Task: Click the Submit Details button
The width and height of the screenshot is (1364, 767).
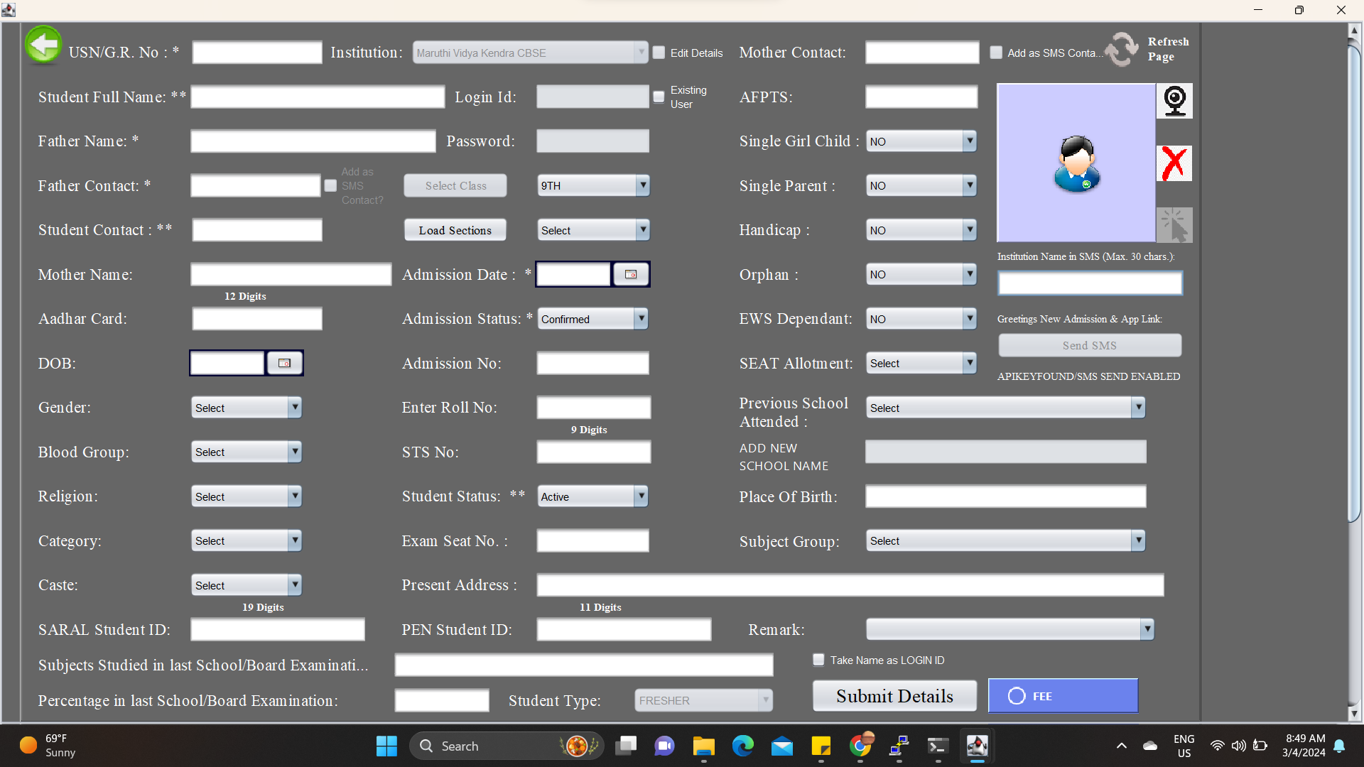Action: pyautogui.click(x=894, y=696)
